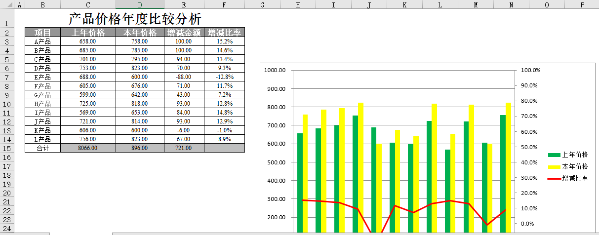Select the column P header
599x235 pixels.
(x=582, y=4)
